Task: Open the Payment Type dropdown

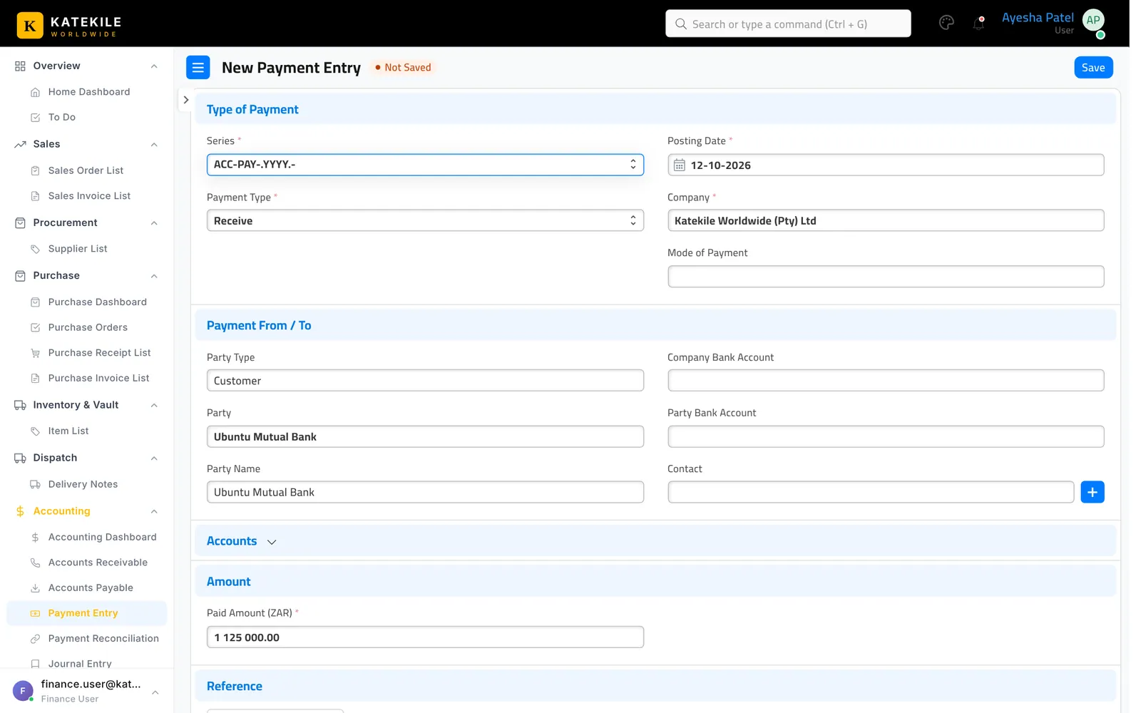Action: coord(425,220)
